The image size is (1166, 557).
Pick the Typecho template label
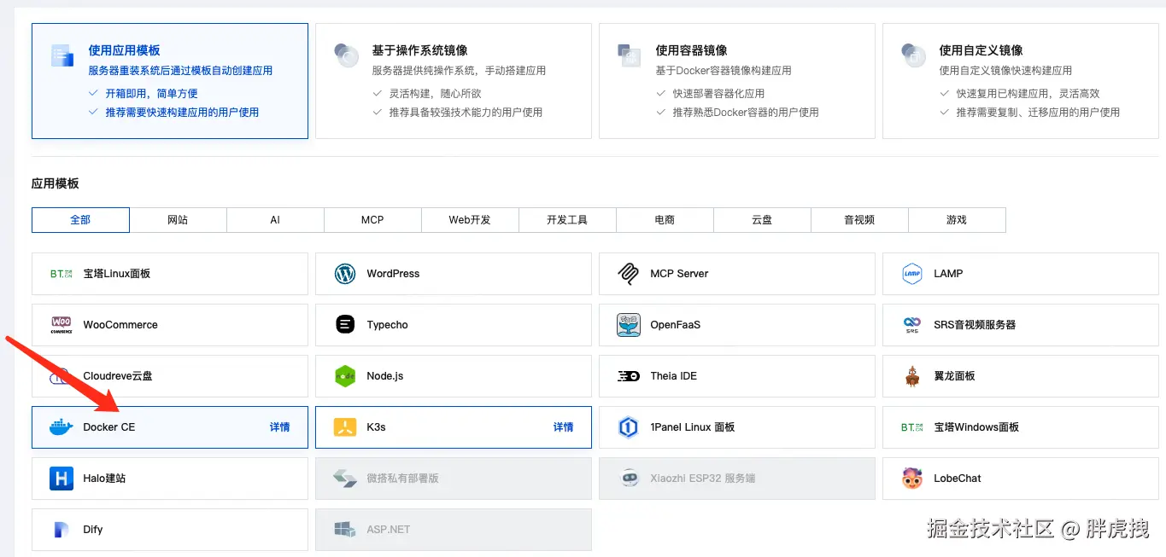pyautogui.click(x=388, y=325)
